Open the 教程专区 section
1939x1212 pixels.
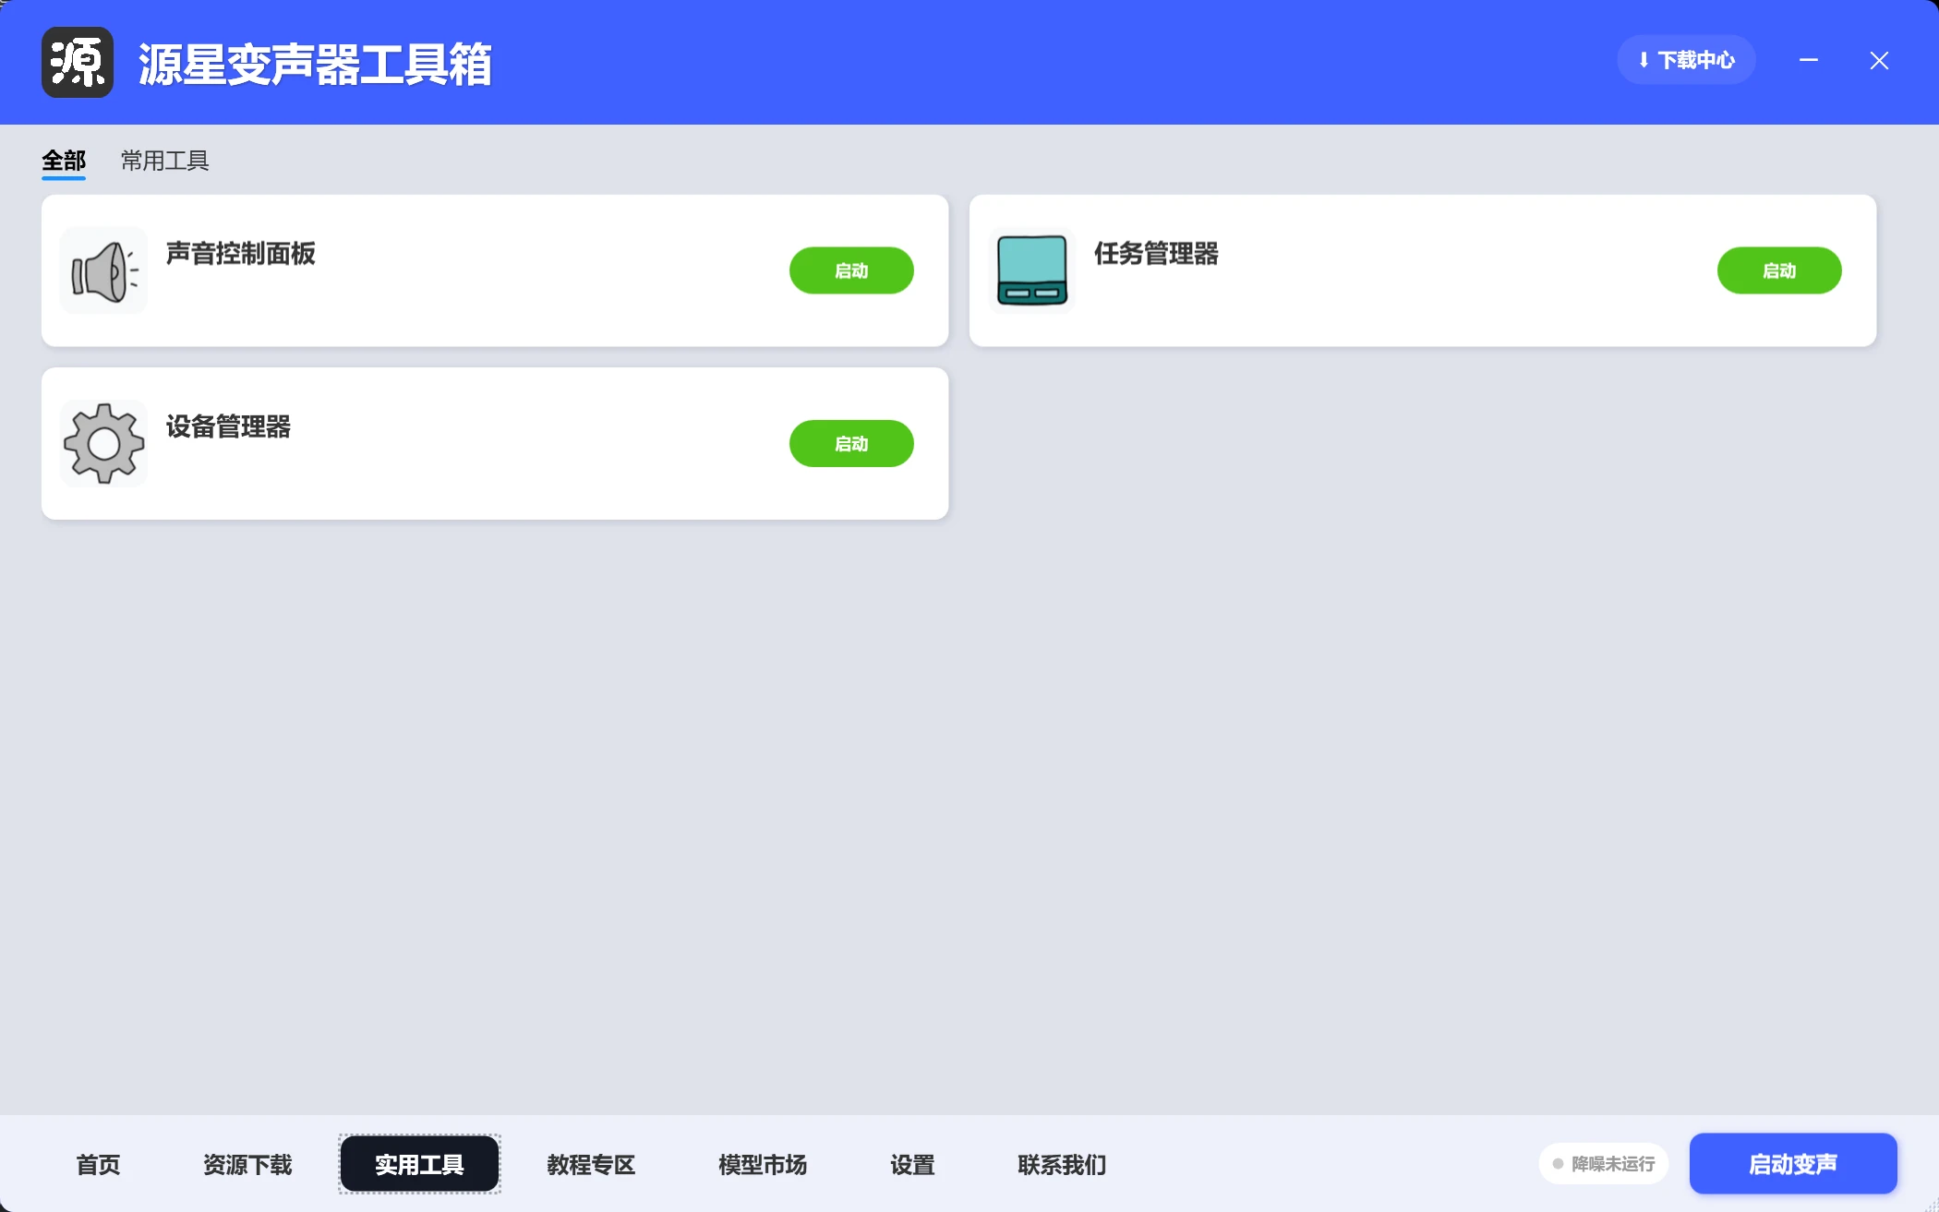590,1164
